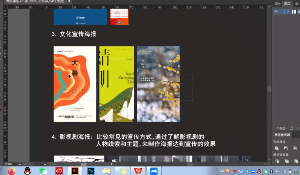Click the orange 大暑 poster thumbnail
Image resolution: width=300 pixels, height=175 pixels.
pos(75,84)
